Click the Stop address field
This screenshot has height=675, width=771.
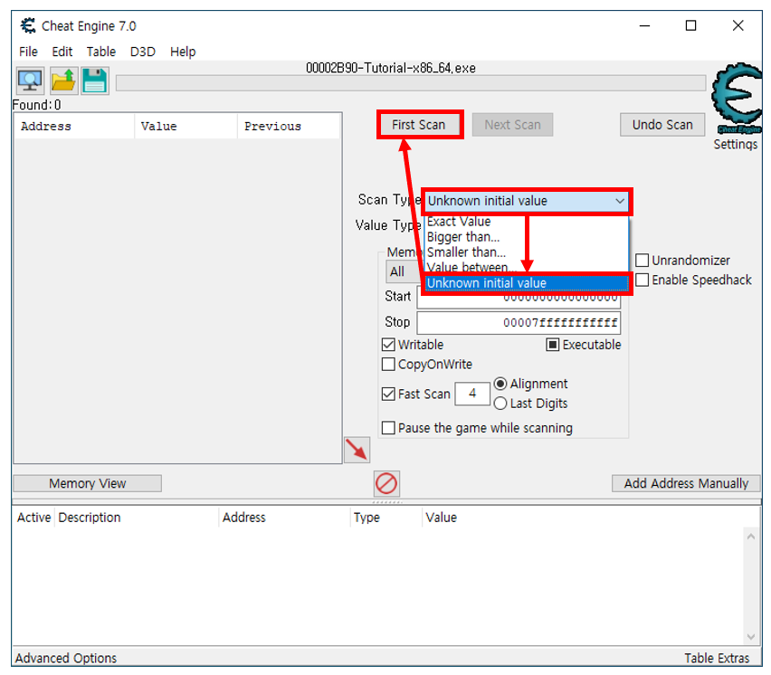[x=519, y=322]
